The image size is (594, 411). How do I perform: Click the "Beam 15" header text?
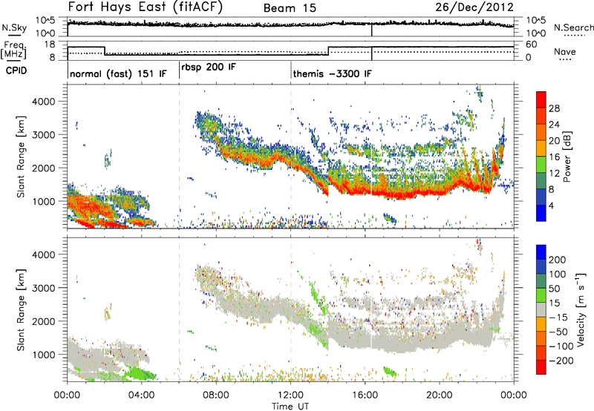pos(290,8)
